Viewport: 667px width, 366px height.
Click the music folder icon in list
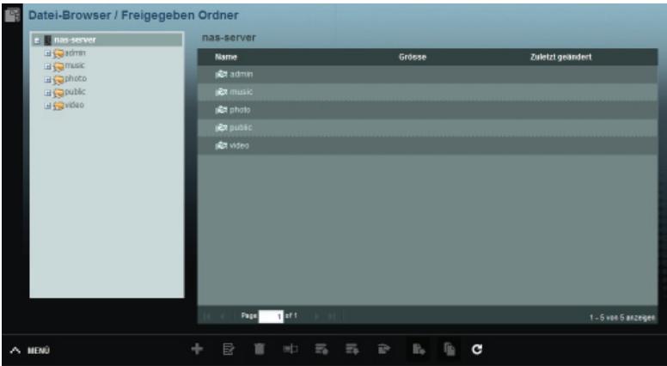[221, 92]
